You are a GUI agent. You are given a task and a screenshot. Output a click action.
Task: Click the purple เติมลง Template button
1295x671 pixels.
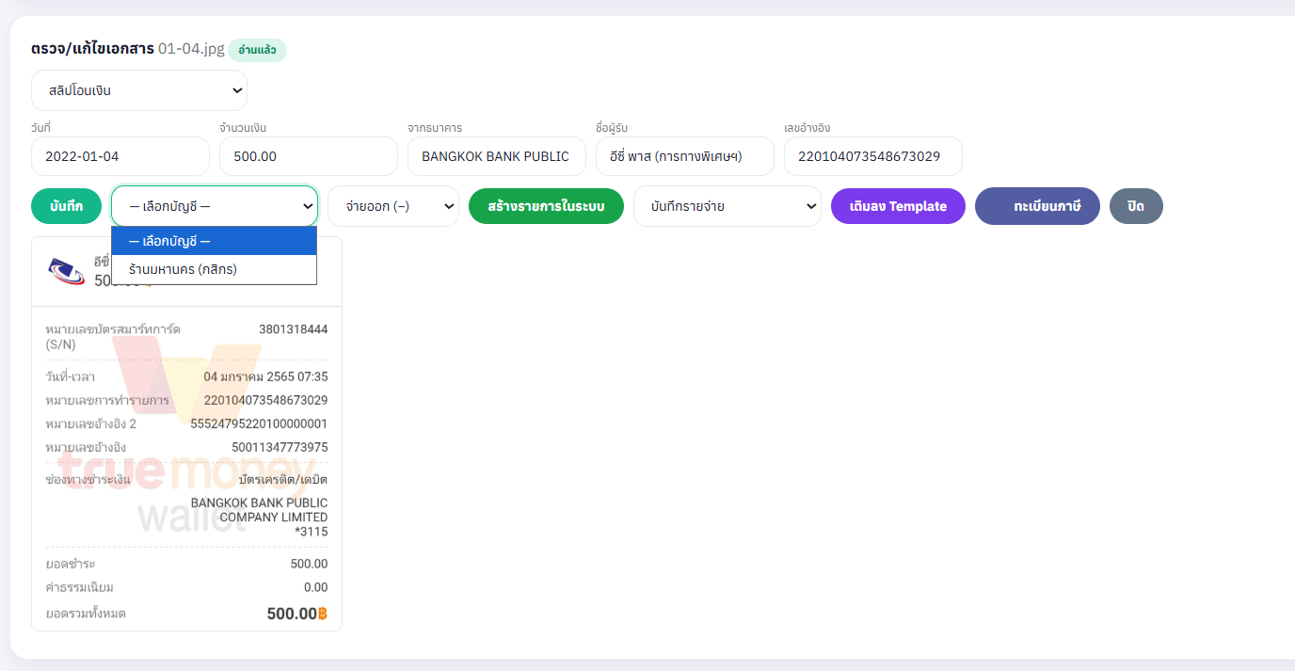[898, 206]
